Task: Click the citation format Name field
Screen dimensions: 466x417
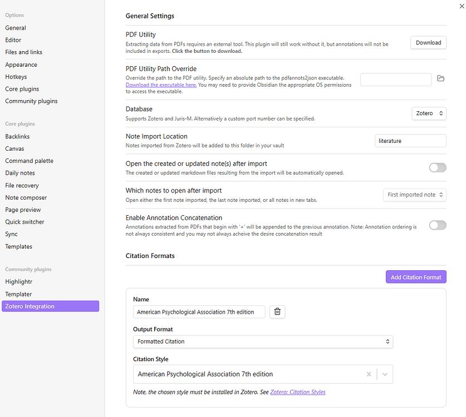Action: [199, 312]
